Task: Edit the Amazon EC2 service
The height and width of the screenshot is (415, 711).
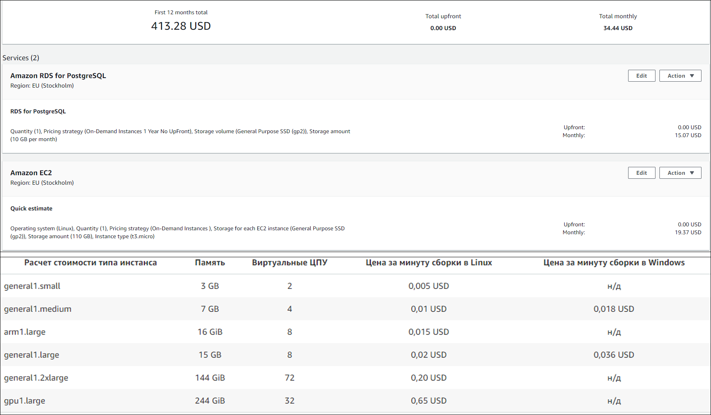Action: (x=641, y=173)
